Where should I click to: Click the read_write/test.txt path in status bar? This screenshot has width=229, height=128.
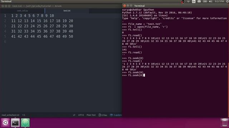10,115
